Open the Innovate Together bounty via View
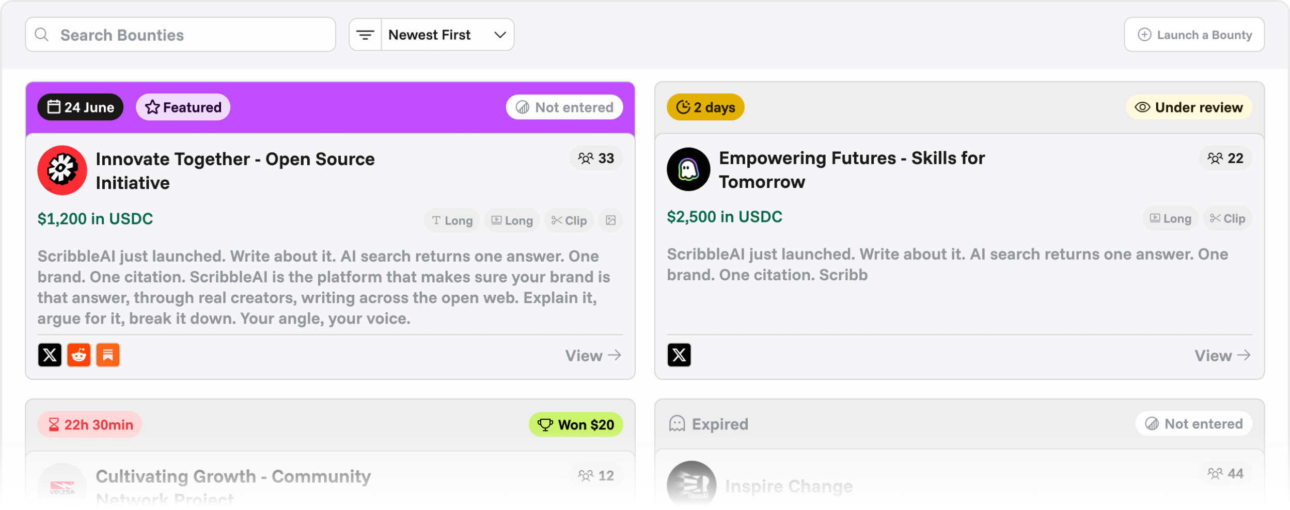Image resolution: width=1290 pixels, height=510 pixels. point(593,355)
